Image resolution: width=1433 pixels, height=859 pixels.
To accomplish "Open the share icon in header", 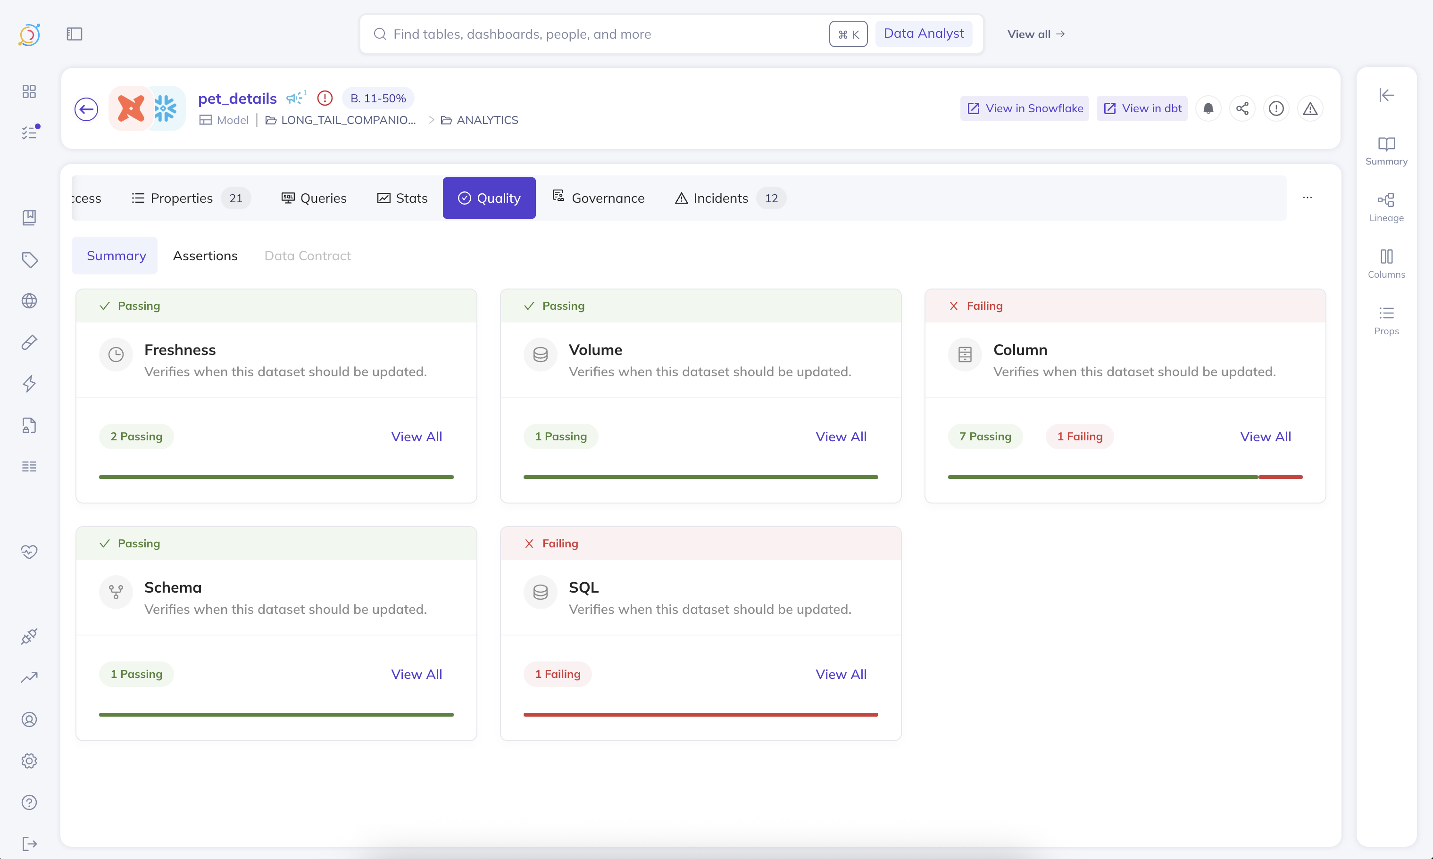I will tap(1242, 109).
